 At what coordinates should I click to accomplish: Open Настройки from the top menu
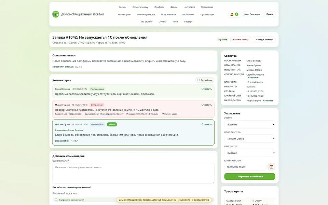coord(189,7)
